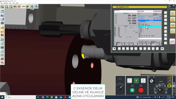This screenshot has height=99, width=176.
Task: Click the first orange sidebar icon
Action: pos(2,27)
